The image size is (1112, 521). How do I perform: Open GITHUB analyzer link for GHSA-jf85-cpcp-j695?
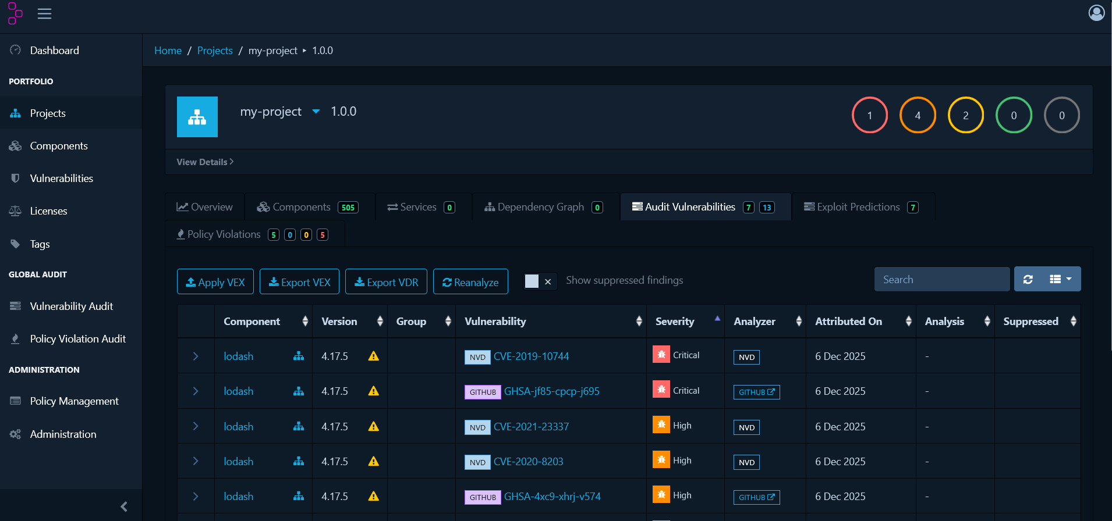[x=756, y=392]
